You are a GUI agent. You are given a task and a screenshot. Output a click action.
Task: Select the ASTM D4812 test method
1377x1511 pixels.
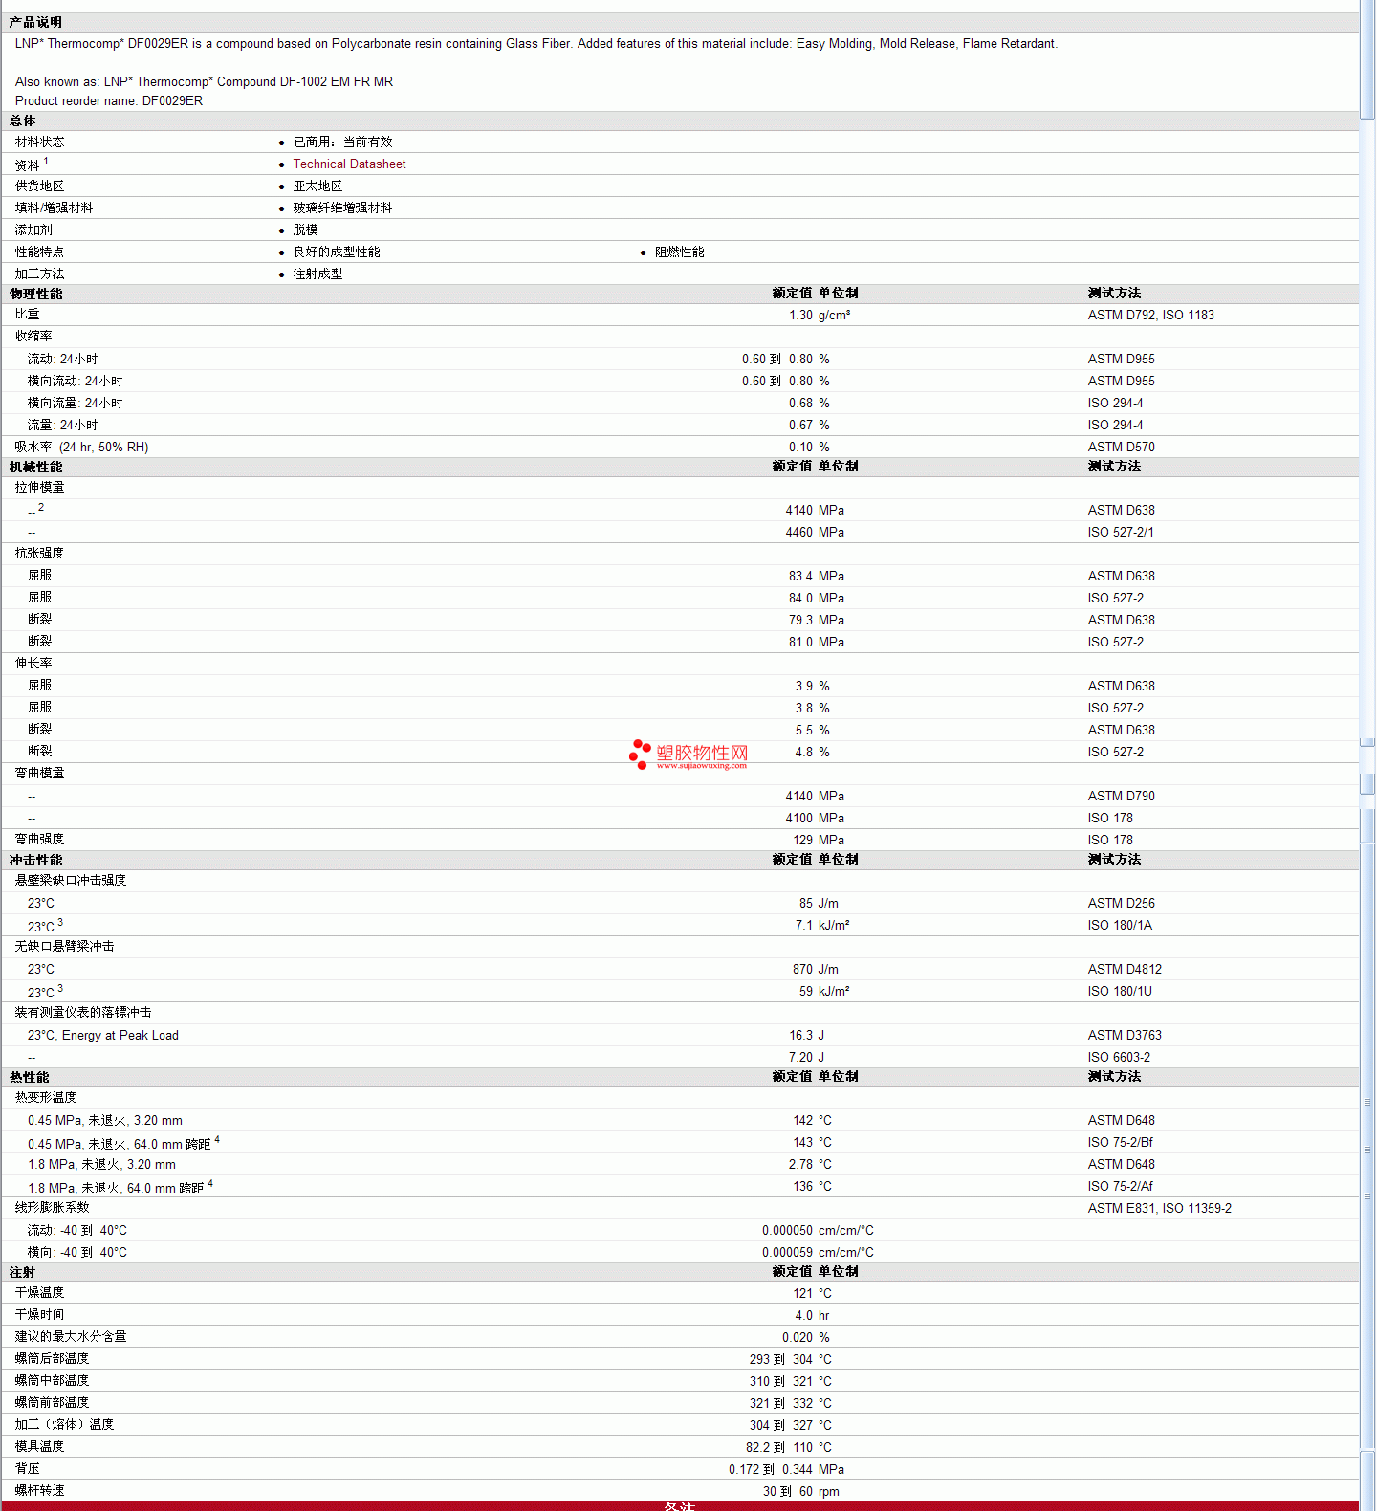click(1125, 969)
